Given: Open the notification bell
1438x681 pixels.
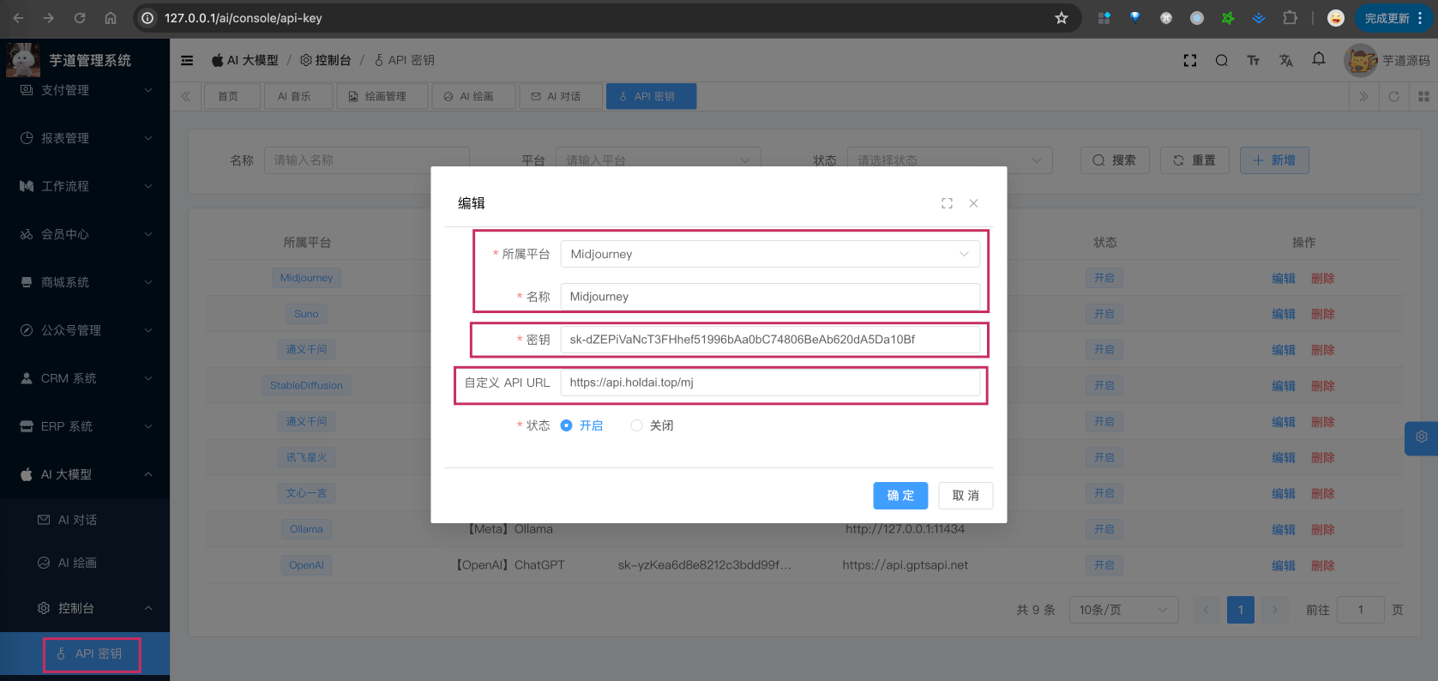Looking at the screenshot, I should pos(1318,59).
